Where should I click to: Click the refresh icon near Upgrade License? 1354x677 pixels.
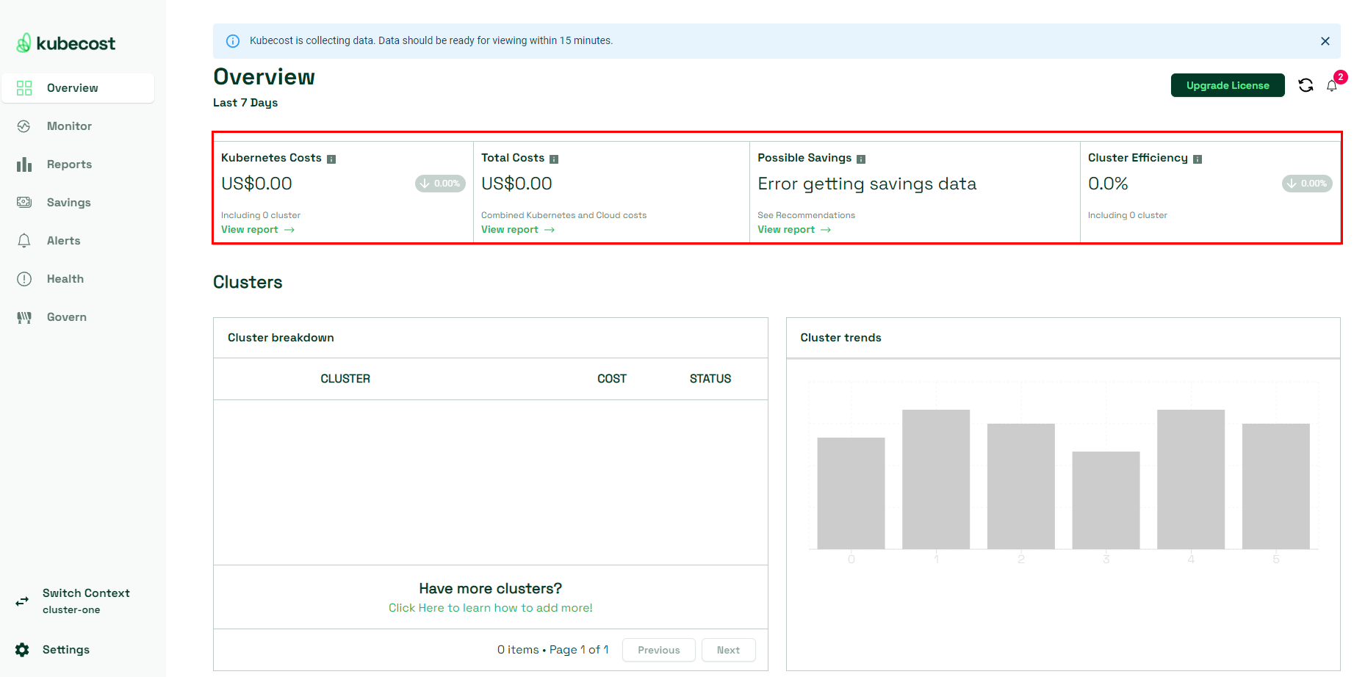point(1306,85)
